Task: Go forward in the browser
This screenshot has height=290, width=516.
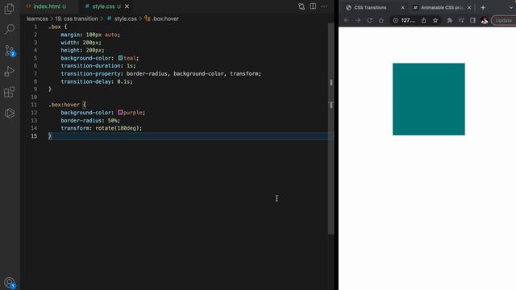Action: coord(358,20)
